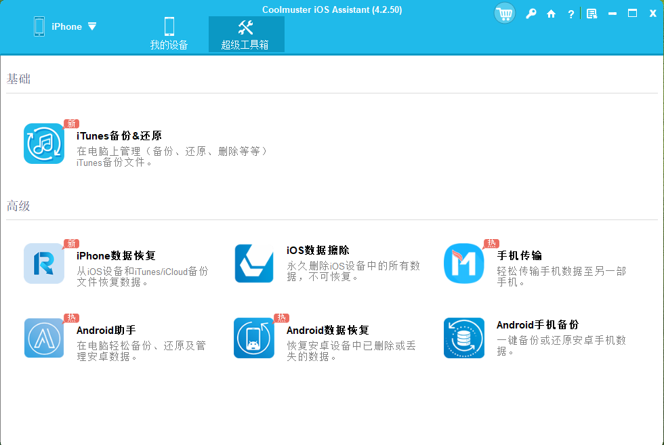Click the 热 badge on Android助手
Viewport: 664px width, 445px height.
coord(72,318)
